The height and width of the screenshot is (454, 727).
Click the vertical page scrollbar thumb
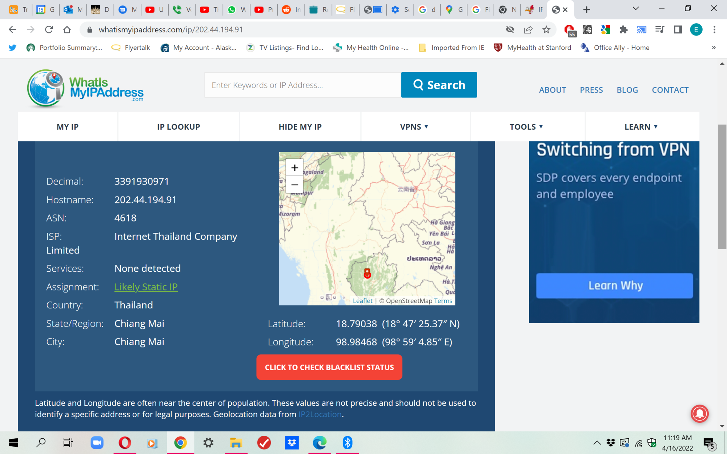point(722,187)
